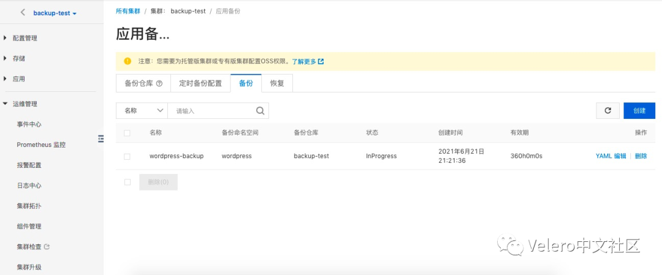The image size is (662, 275).
Task: Click the 名称 column header
Action: [x=155, y=132]
